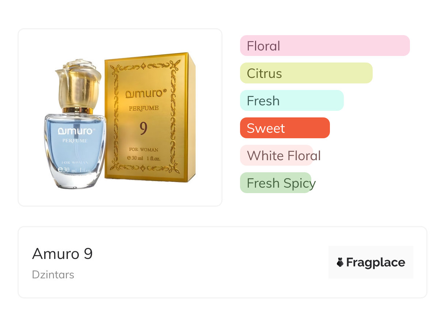
Task: Select the Floral accord bar
Action: tap(324, 46)
